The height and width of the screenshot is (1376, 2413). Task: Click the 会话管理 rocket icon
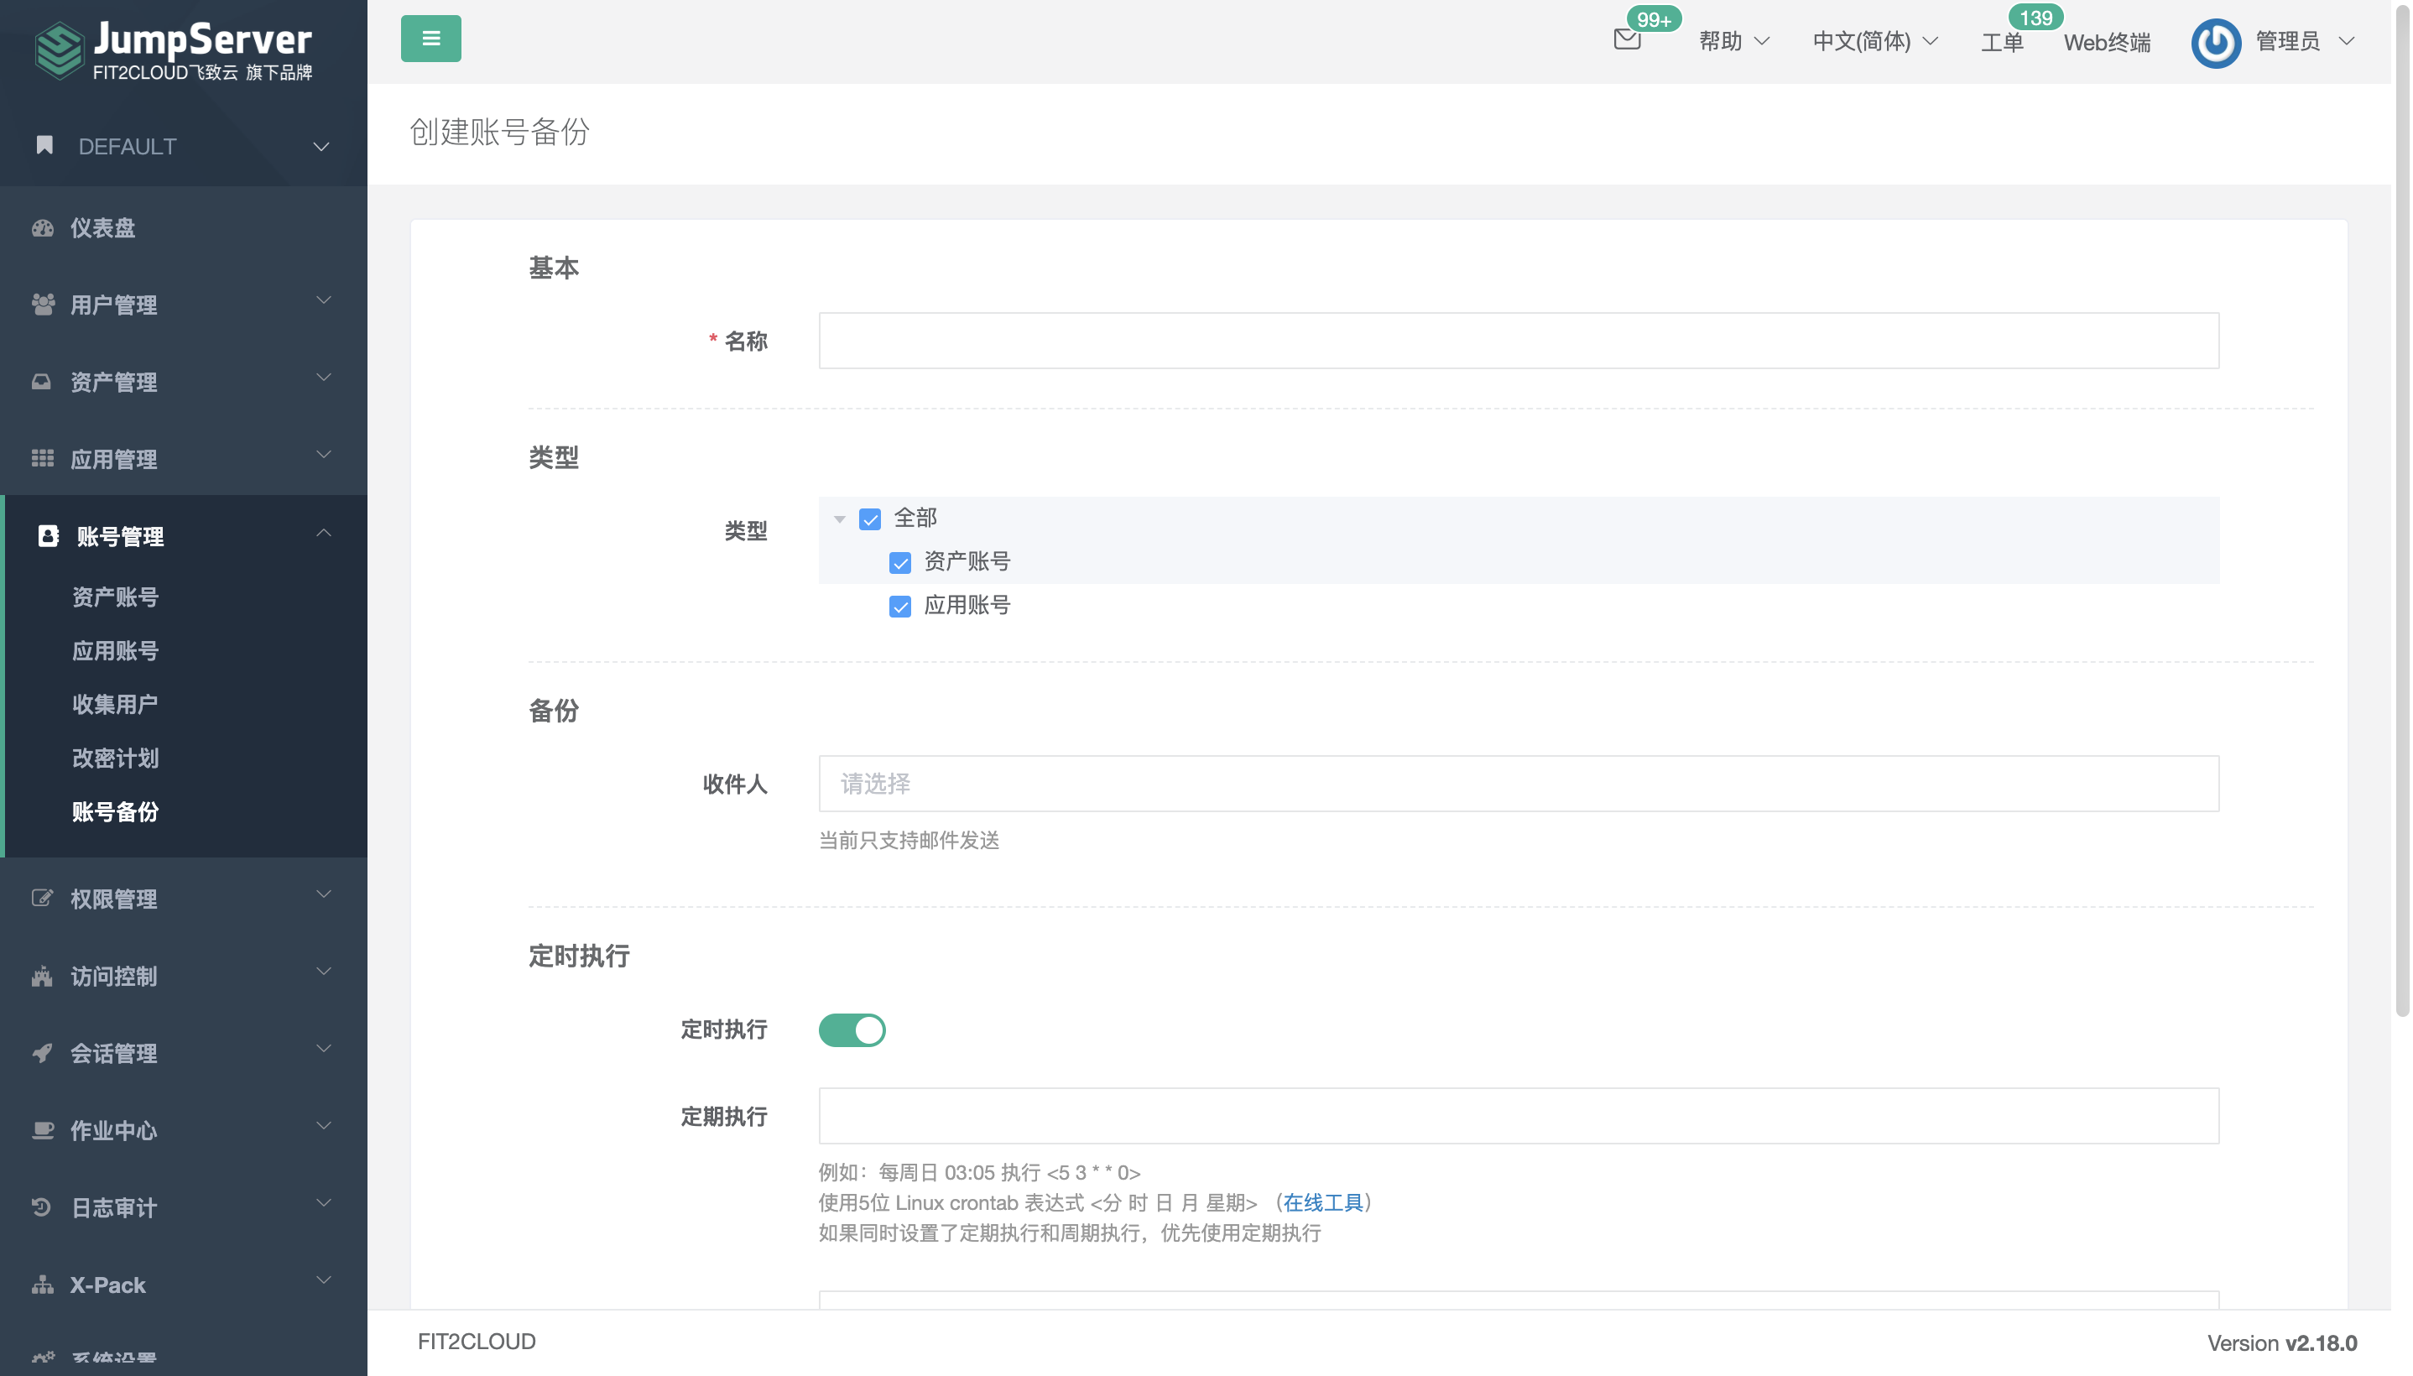[43, 1053]
